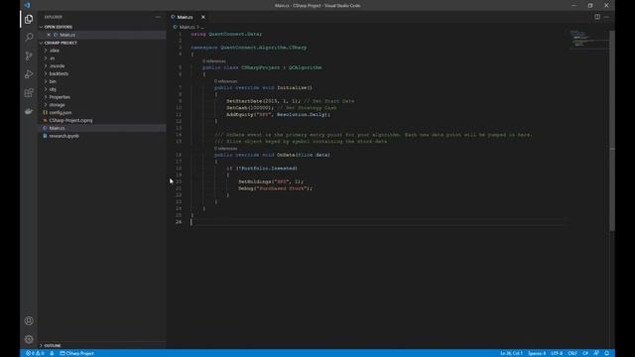Viewport: 635px width, 357px height.
Task: Expand the Outline section
Action: (x=53, y=346)
